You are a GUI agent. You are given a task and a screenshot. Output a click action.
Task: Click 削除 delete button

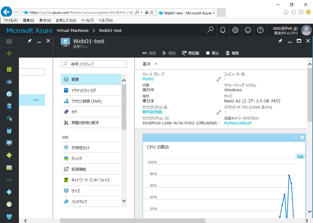232,53
